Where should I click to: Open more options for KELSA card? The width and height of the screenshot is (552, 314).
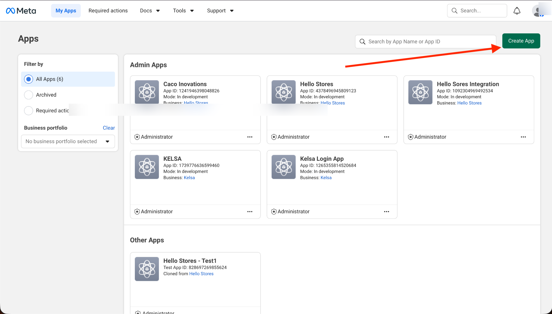point(250,211)
